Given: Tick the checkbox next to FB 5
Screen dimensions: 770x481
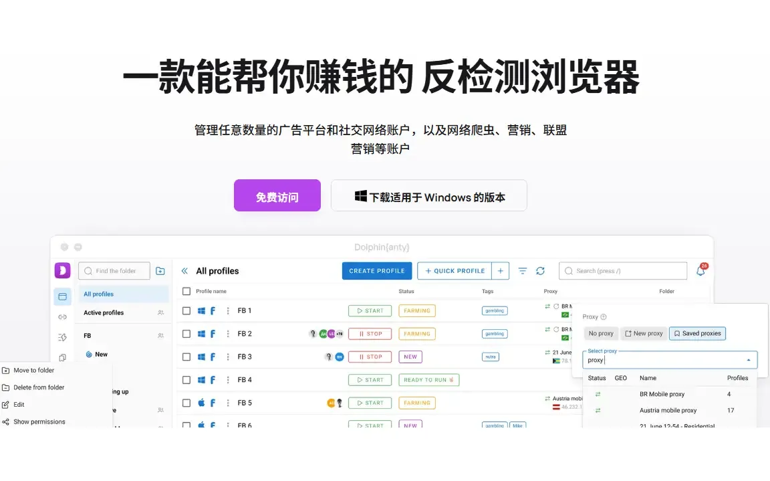Looking at the screenshot, I should tap(186, 402).
